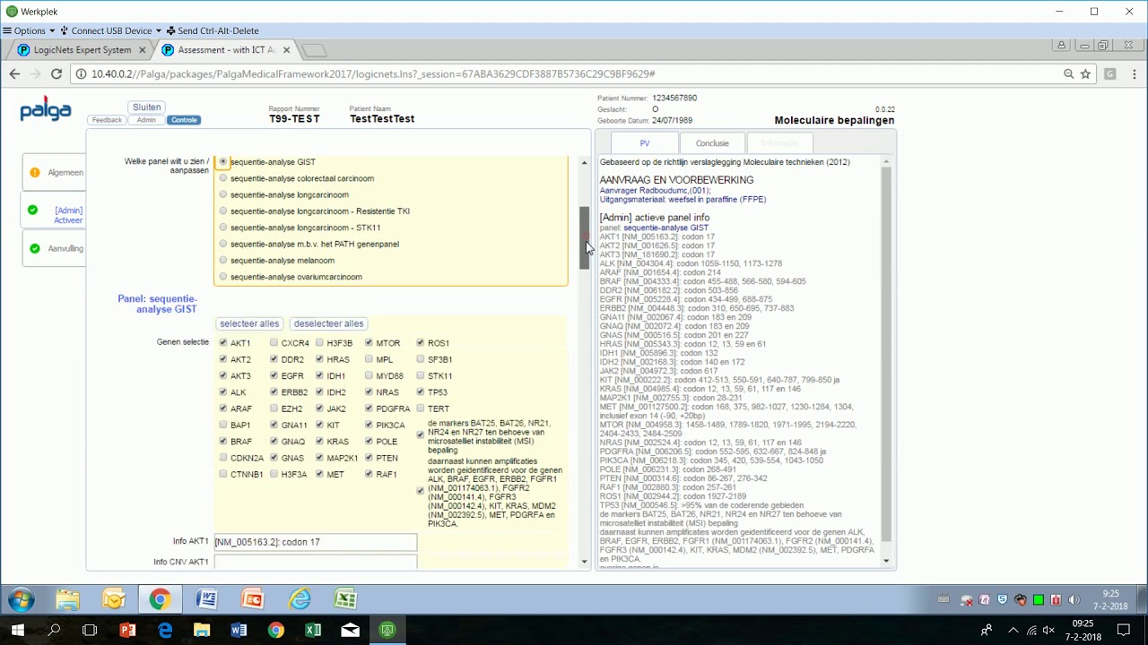
Task: Open the green remote desktop taskbar app
Action: (387, 631)
